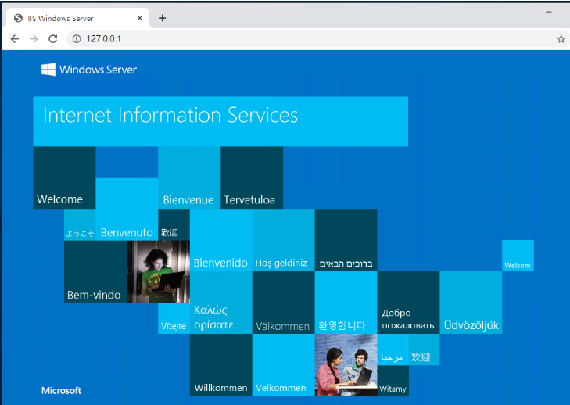Click the Benvenuto tile
The width and height of the screenshot is (570, 405).
tap(127, 210)
